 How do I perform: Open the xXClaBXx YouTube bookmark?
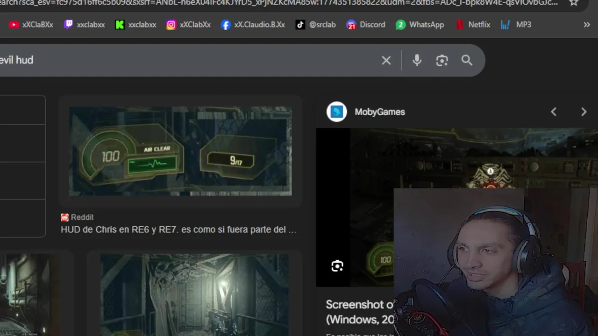(x=31, y=25)
